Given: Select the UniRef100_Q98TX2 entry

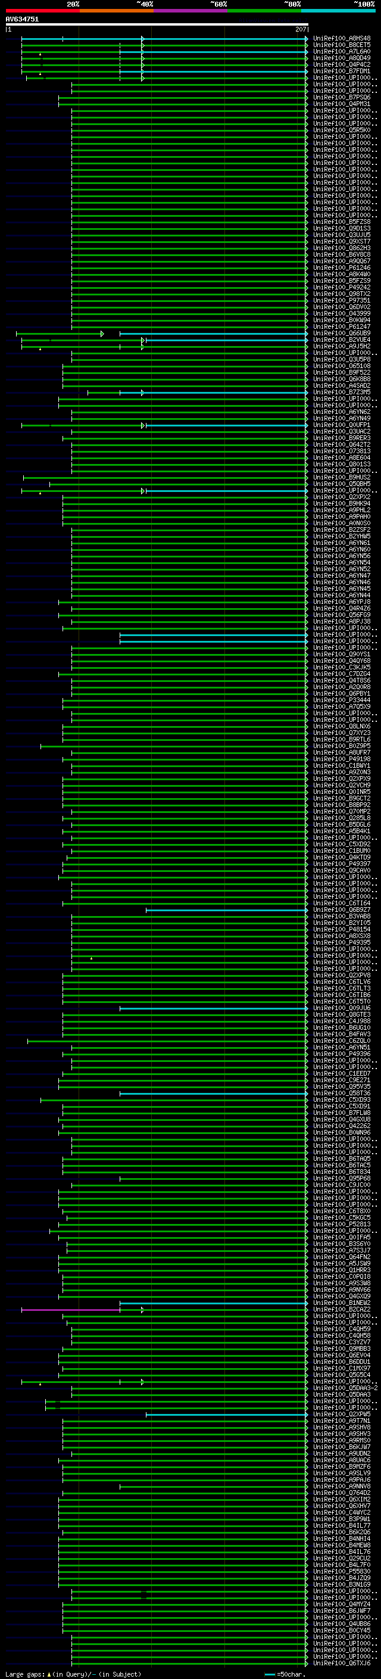Looking at the screenshot, I should coord(342,294).
